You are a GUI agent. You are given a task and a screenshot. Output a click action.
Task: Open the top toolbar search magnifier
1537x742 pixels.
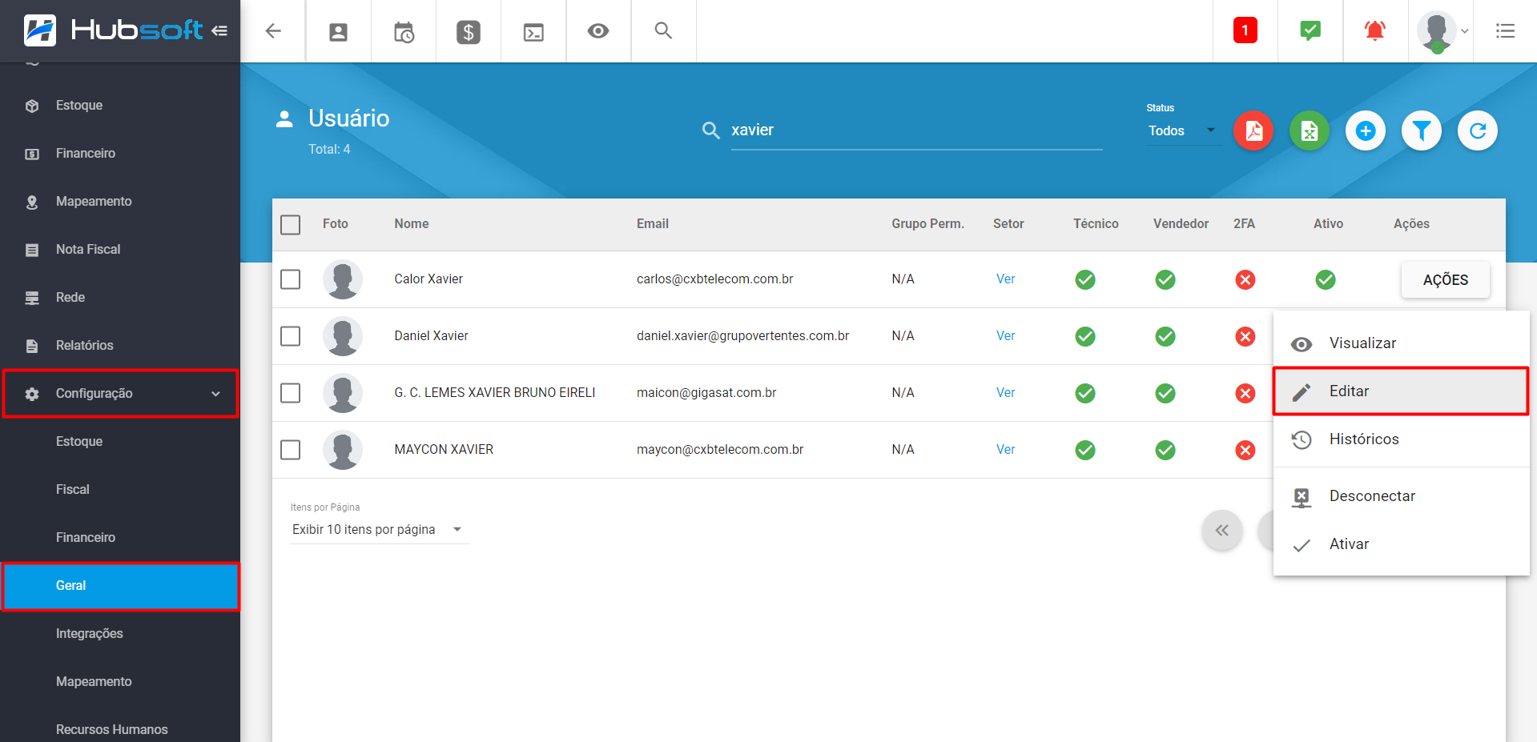coord(663,30)
